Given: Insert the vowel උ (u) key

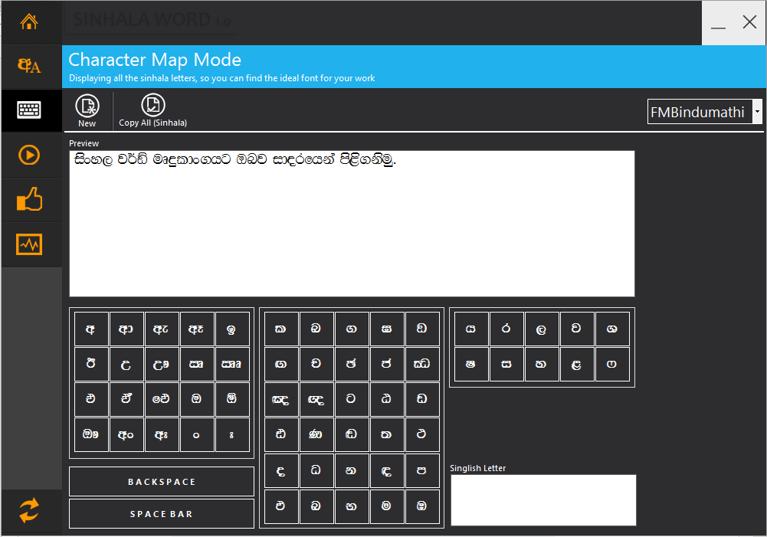Looking at the screenshot, I should (x=126, y=364).
